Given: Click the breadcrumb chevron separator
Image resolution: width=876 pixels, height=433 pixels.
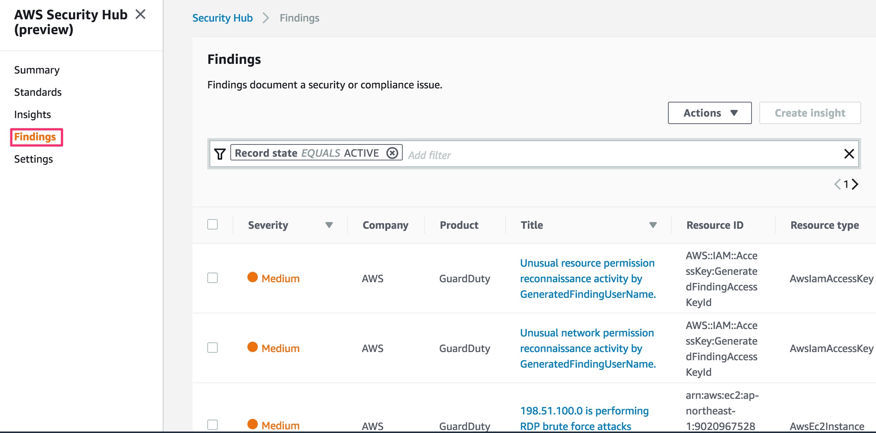Looking at the screenshot, I should (x=266, y=18).
